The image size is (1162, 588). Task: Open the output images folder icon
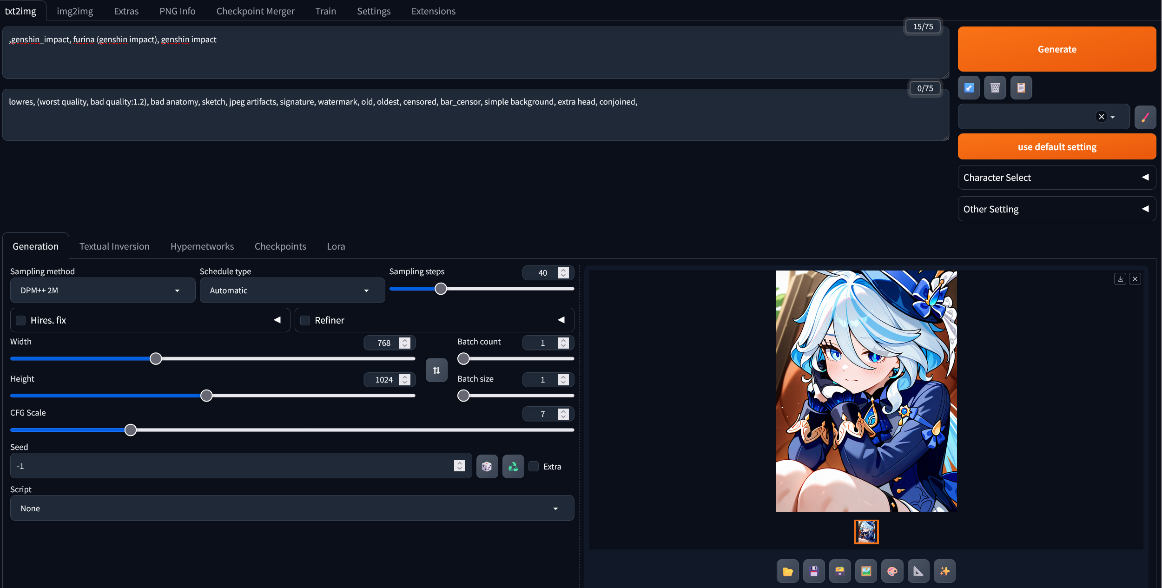pyautogui.click(x=787, y=571)
